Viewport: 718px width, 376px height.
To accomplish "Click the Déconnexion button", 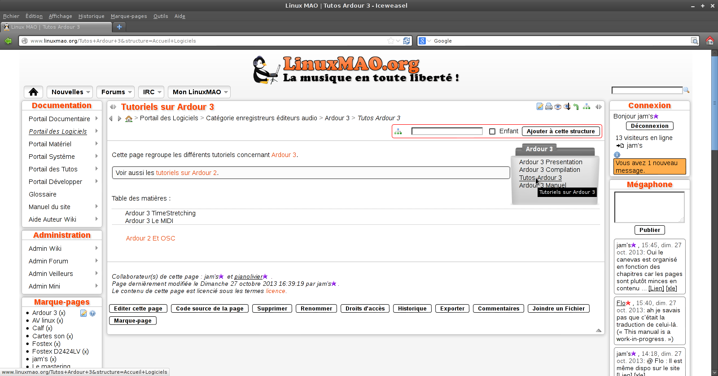I will coord(650,126).
